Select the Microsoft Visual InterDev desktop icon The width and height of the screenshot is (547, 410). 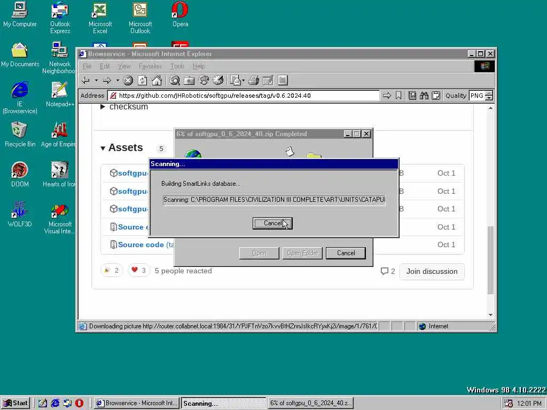(60, 218)
